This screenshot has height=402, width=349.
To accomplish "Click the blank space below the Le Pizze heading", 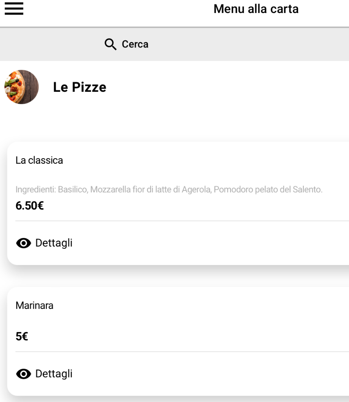I will coord(174,123).
